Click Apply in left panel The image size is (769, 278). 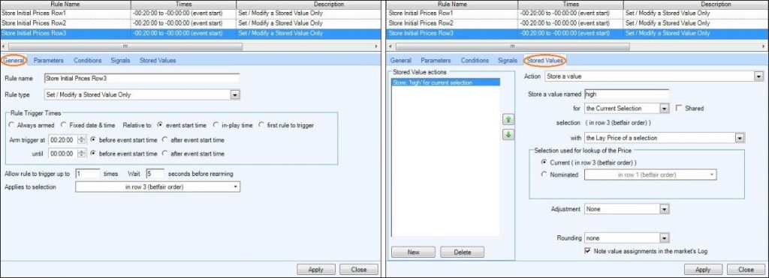tap(316, 269)
